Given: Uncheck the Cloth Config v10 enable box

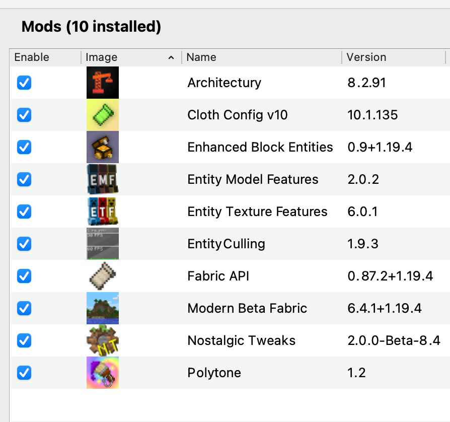Looking at the screenshot, I should 24,115.
